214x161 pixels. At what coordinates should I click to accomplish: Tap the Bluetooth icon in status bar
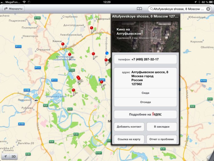coord(199,2)
